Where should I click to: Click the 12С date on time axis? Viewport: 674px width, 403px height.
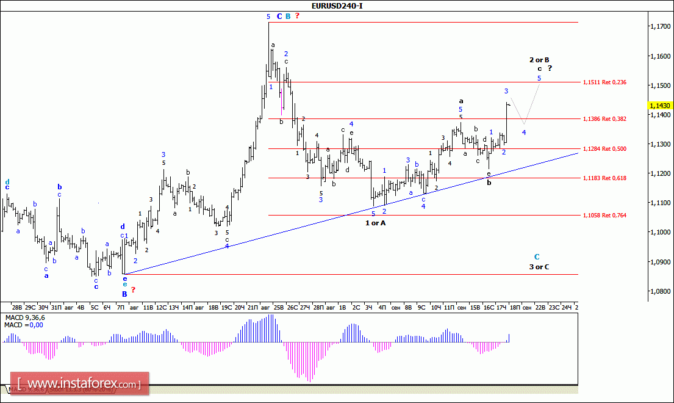coord(161,308)
